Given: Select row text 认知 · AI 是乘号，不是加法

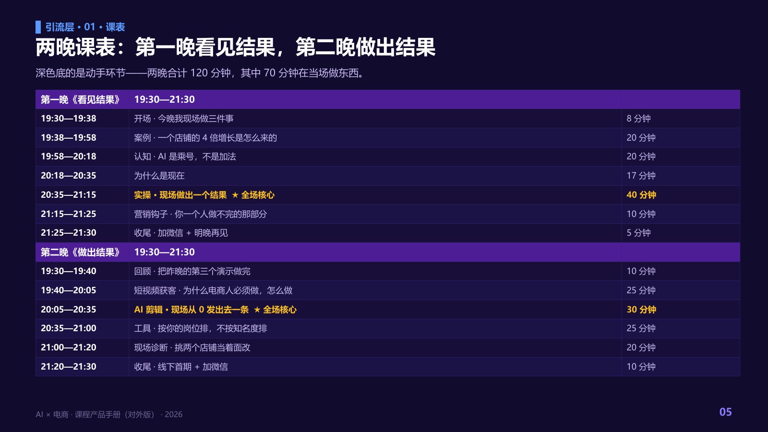Looking at the screenshot, I should pyautogui.click(x=185, y=156).
